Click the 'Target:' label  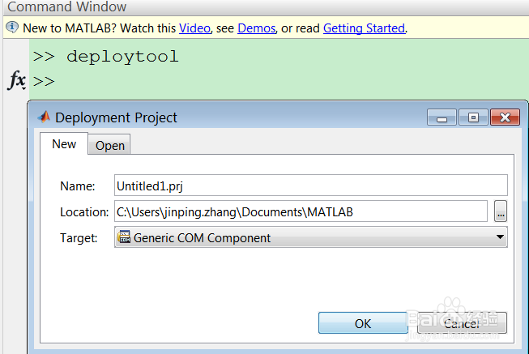pos(79,238)
